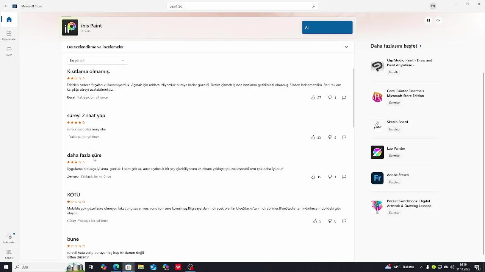Open Daha fazlasını keşfet link

(x=396, y=46)
